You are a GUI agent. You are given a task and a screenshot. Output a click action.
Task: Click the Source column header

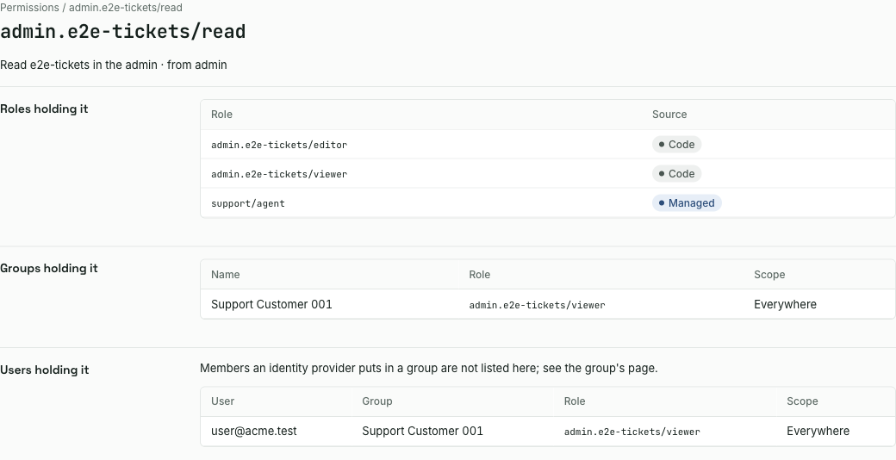[669, 115]
